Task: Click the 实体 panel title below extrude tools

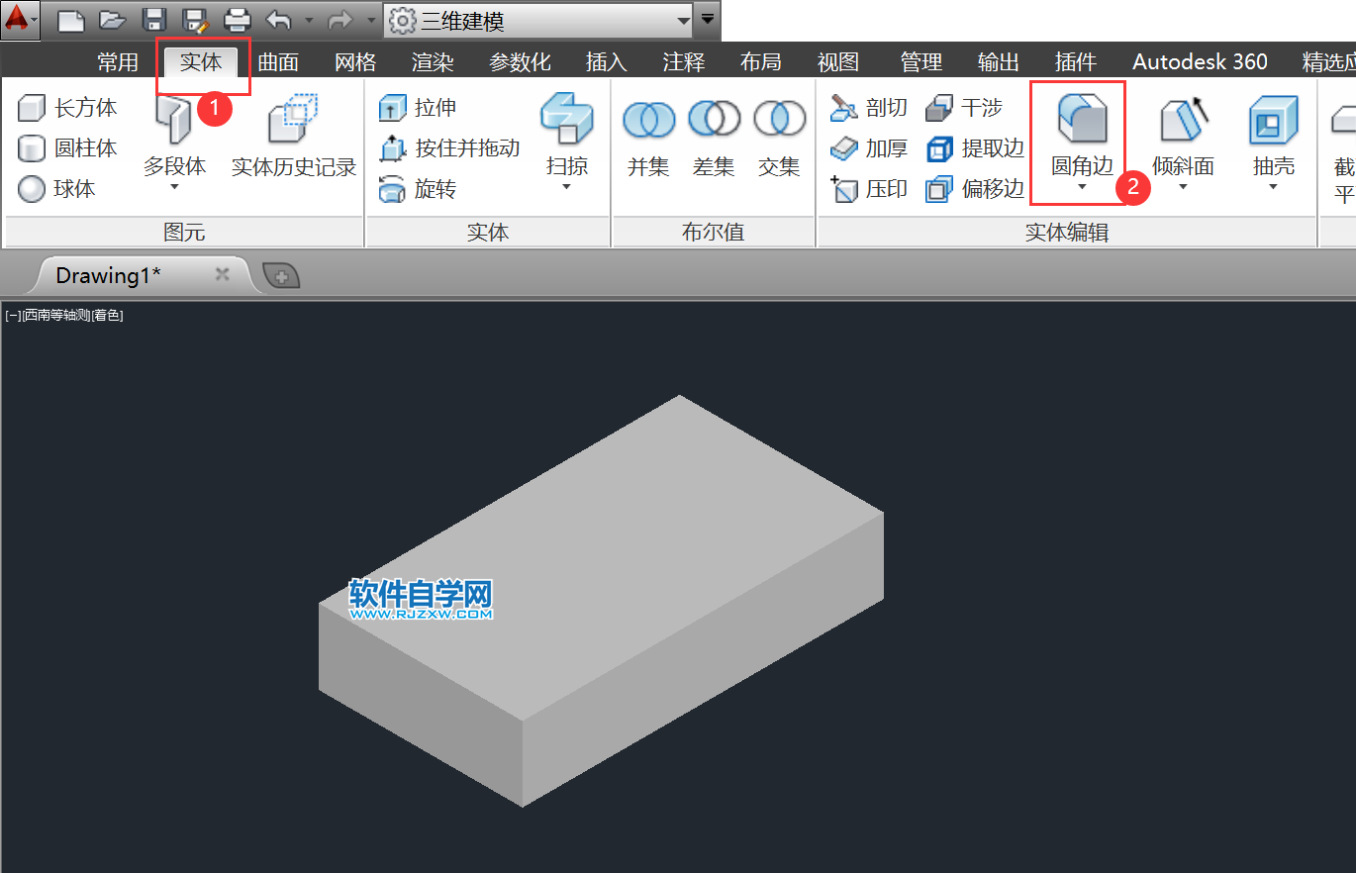Action: 488,233
